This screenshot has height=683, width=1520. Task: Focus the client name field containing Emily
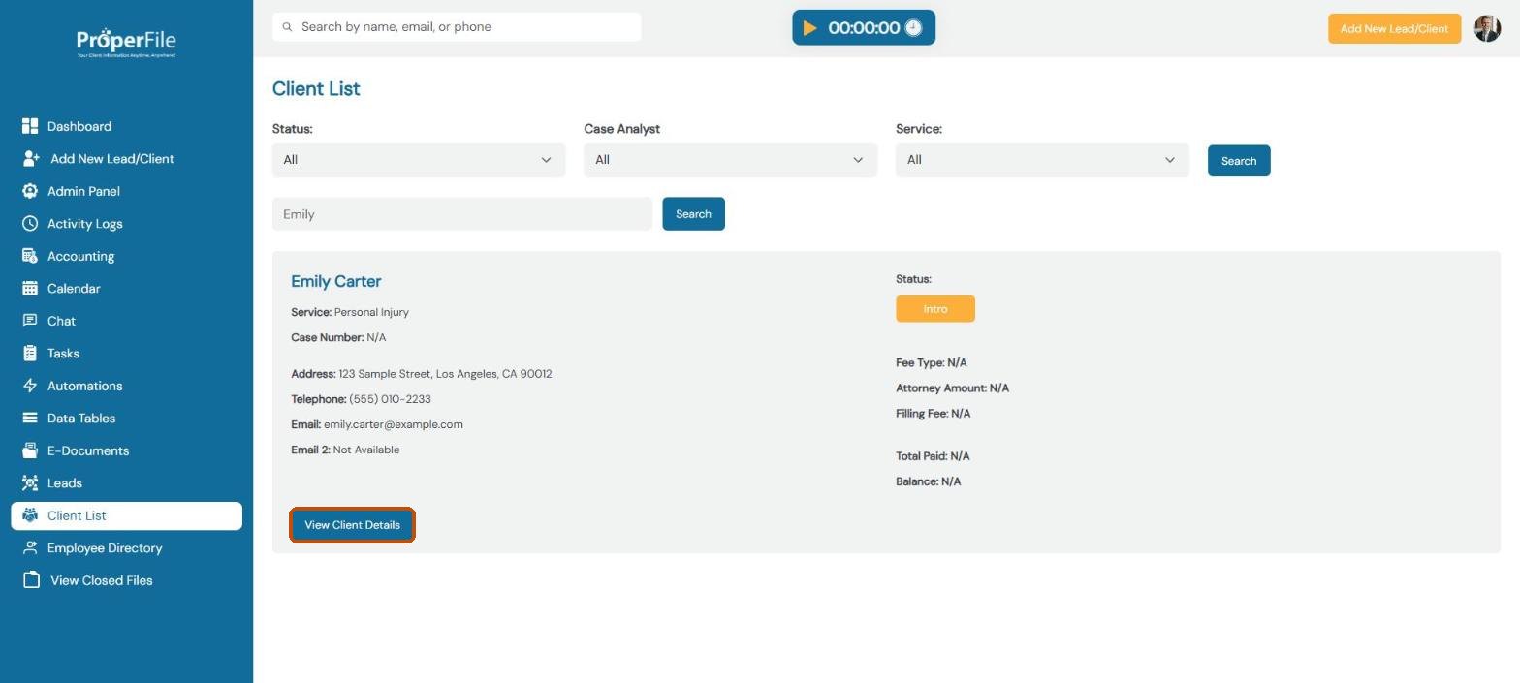(x=462, y=214)
